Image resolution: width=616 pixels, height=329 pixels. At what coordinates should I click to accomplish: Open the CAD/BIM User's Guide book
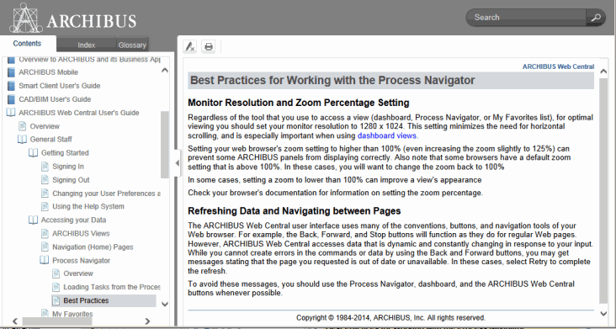pos(55,99)
